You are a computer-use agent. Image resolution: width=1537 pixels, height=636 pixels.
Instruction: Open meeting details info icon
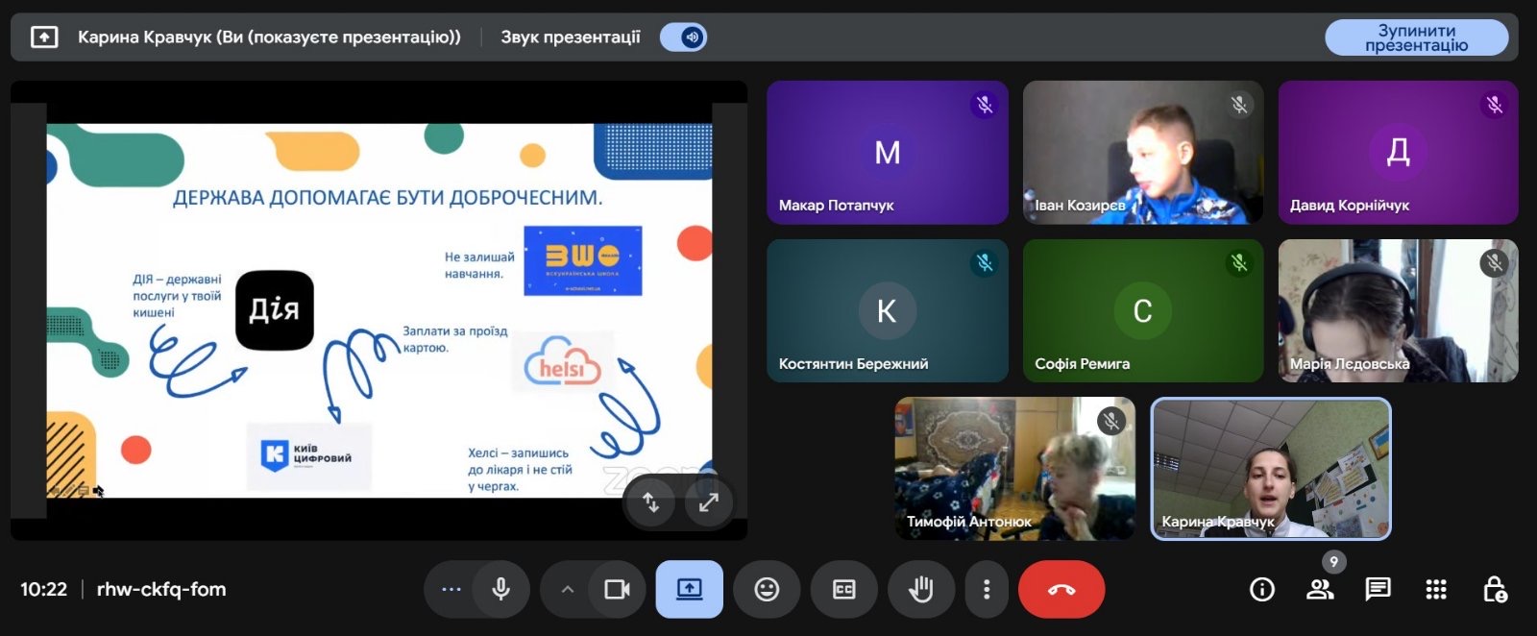tap(1262, 589)
